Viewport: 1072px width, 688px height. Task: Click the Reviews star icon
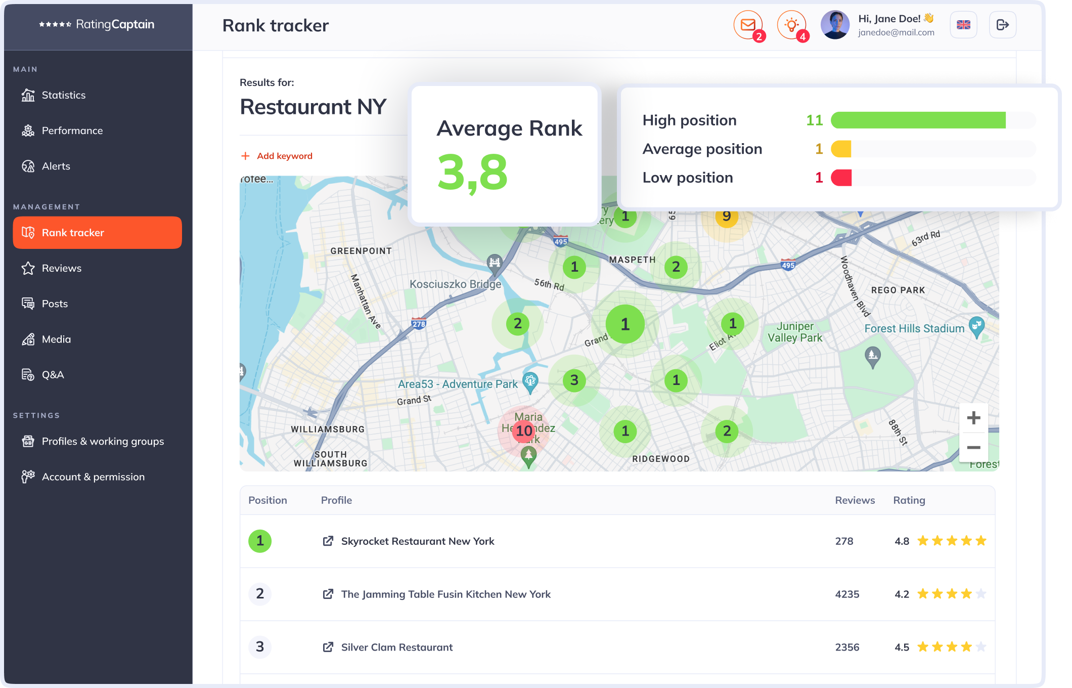pos(29,268)
